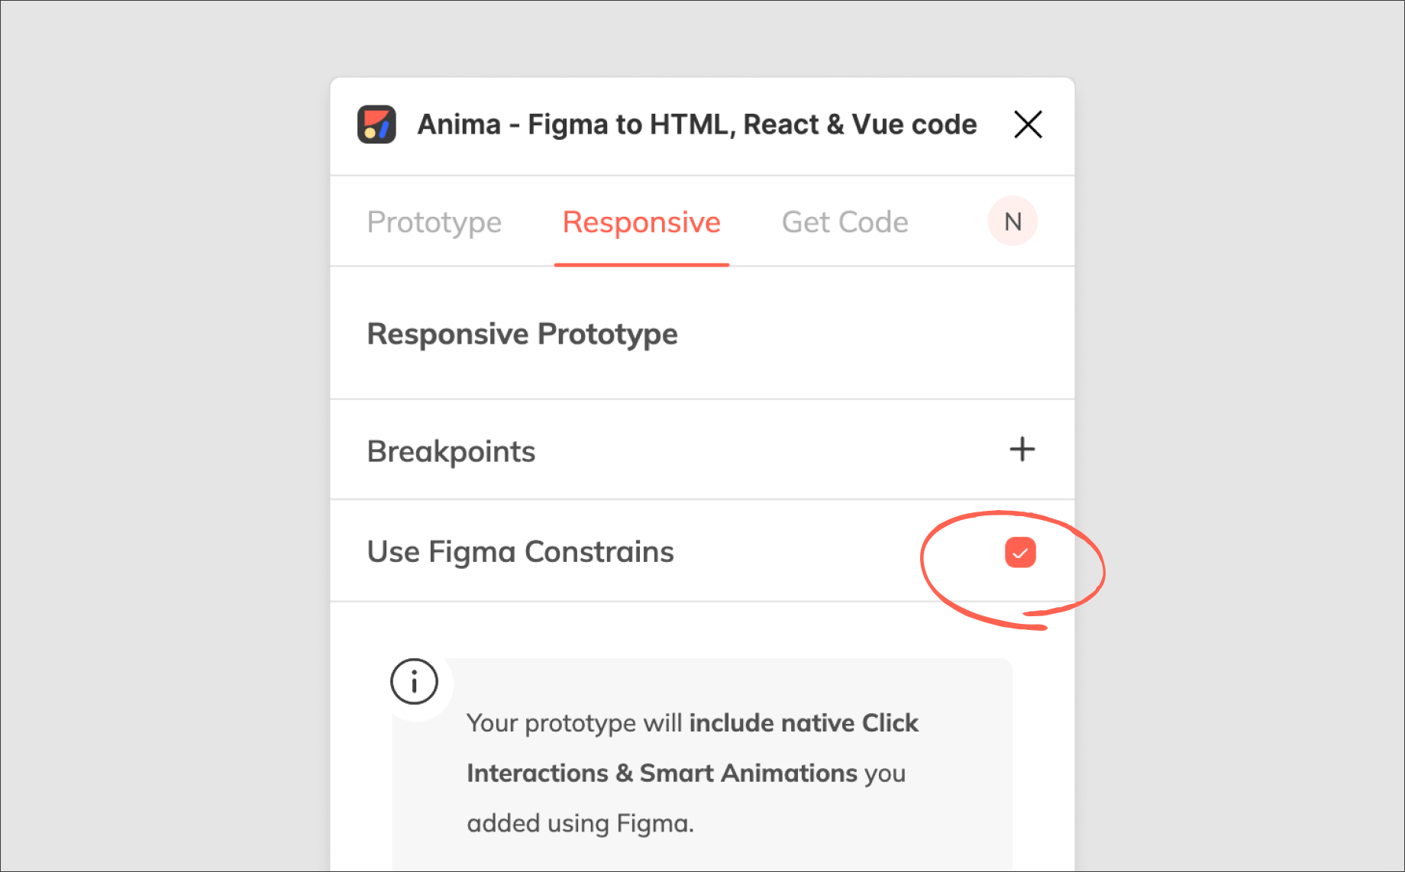Expand the Breakpoints section label
1405x872 pixels.
pos(451,451)
